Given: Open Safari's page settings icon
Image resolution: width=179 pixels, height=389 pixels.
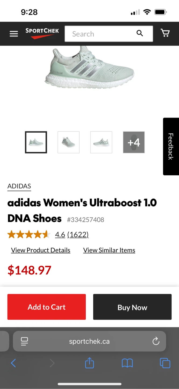Looking at the screenshot, I should coord(24,341).
